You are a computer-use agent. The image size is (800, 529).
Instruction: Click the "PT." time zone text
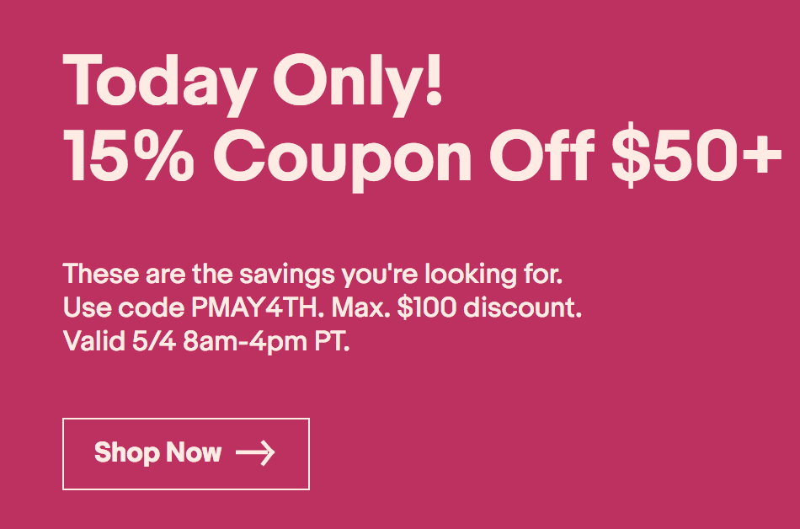(x=330, y=342)
